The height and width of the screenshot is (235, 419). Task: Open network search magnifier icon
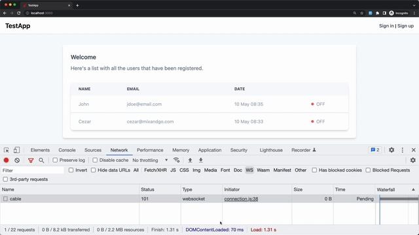click(x=41, y=160)
